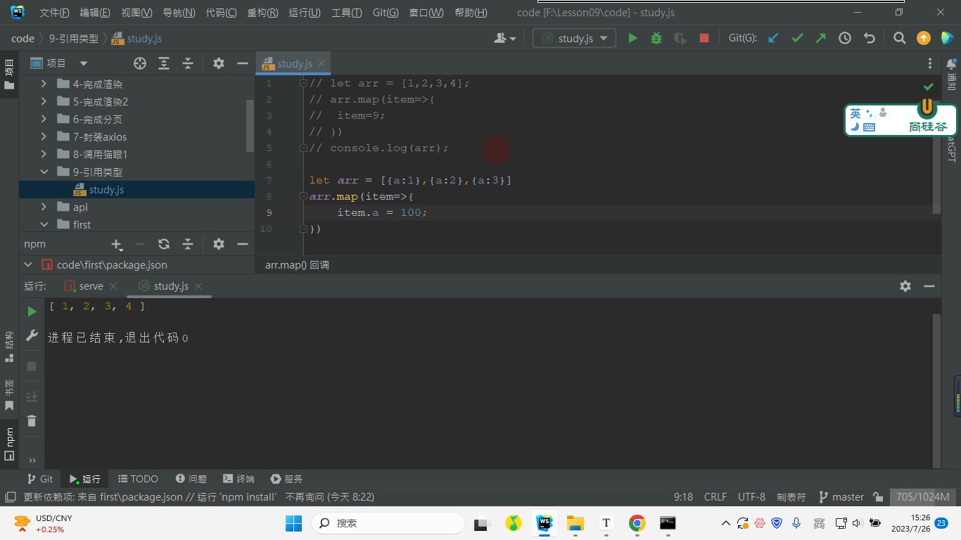Image resolution: width=961 pixels, height=540 pixels.
Task: Toggle the read-only lock icon in status bar
Action: click(878, 497)
